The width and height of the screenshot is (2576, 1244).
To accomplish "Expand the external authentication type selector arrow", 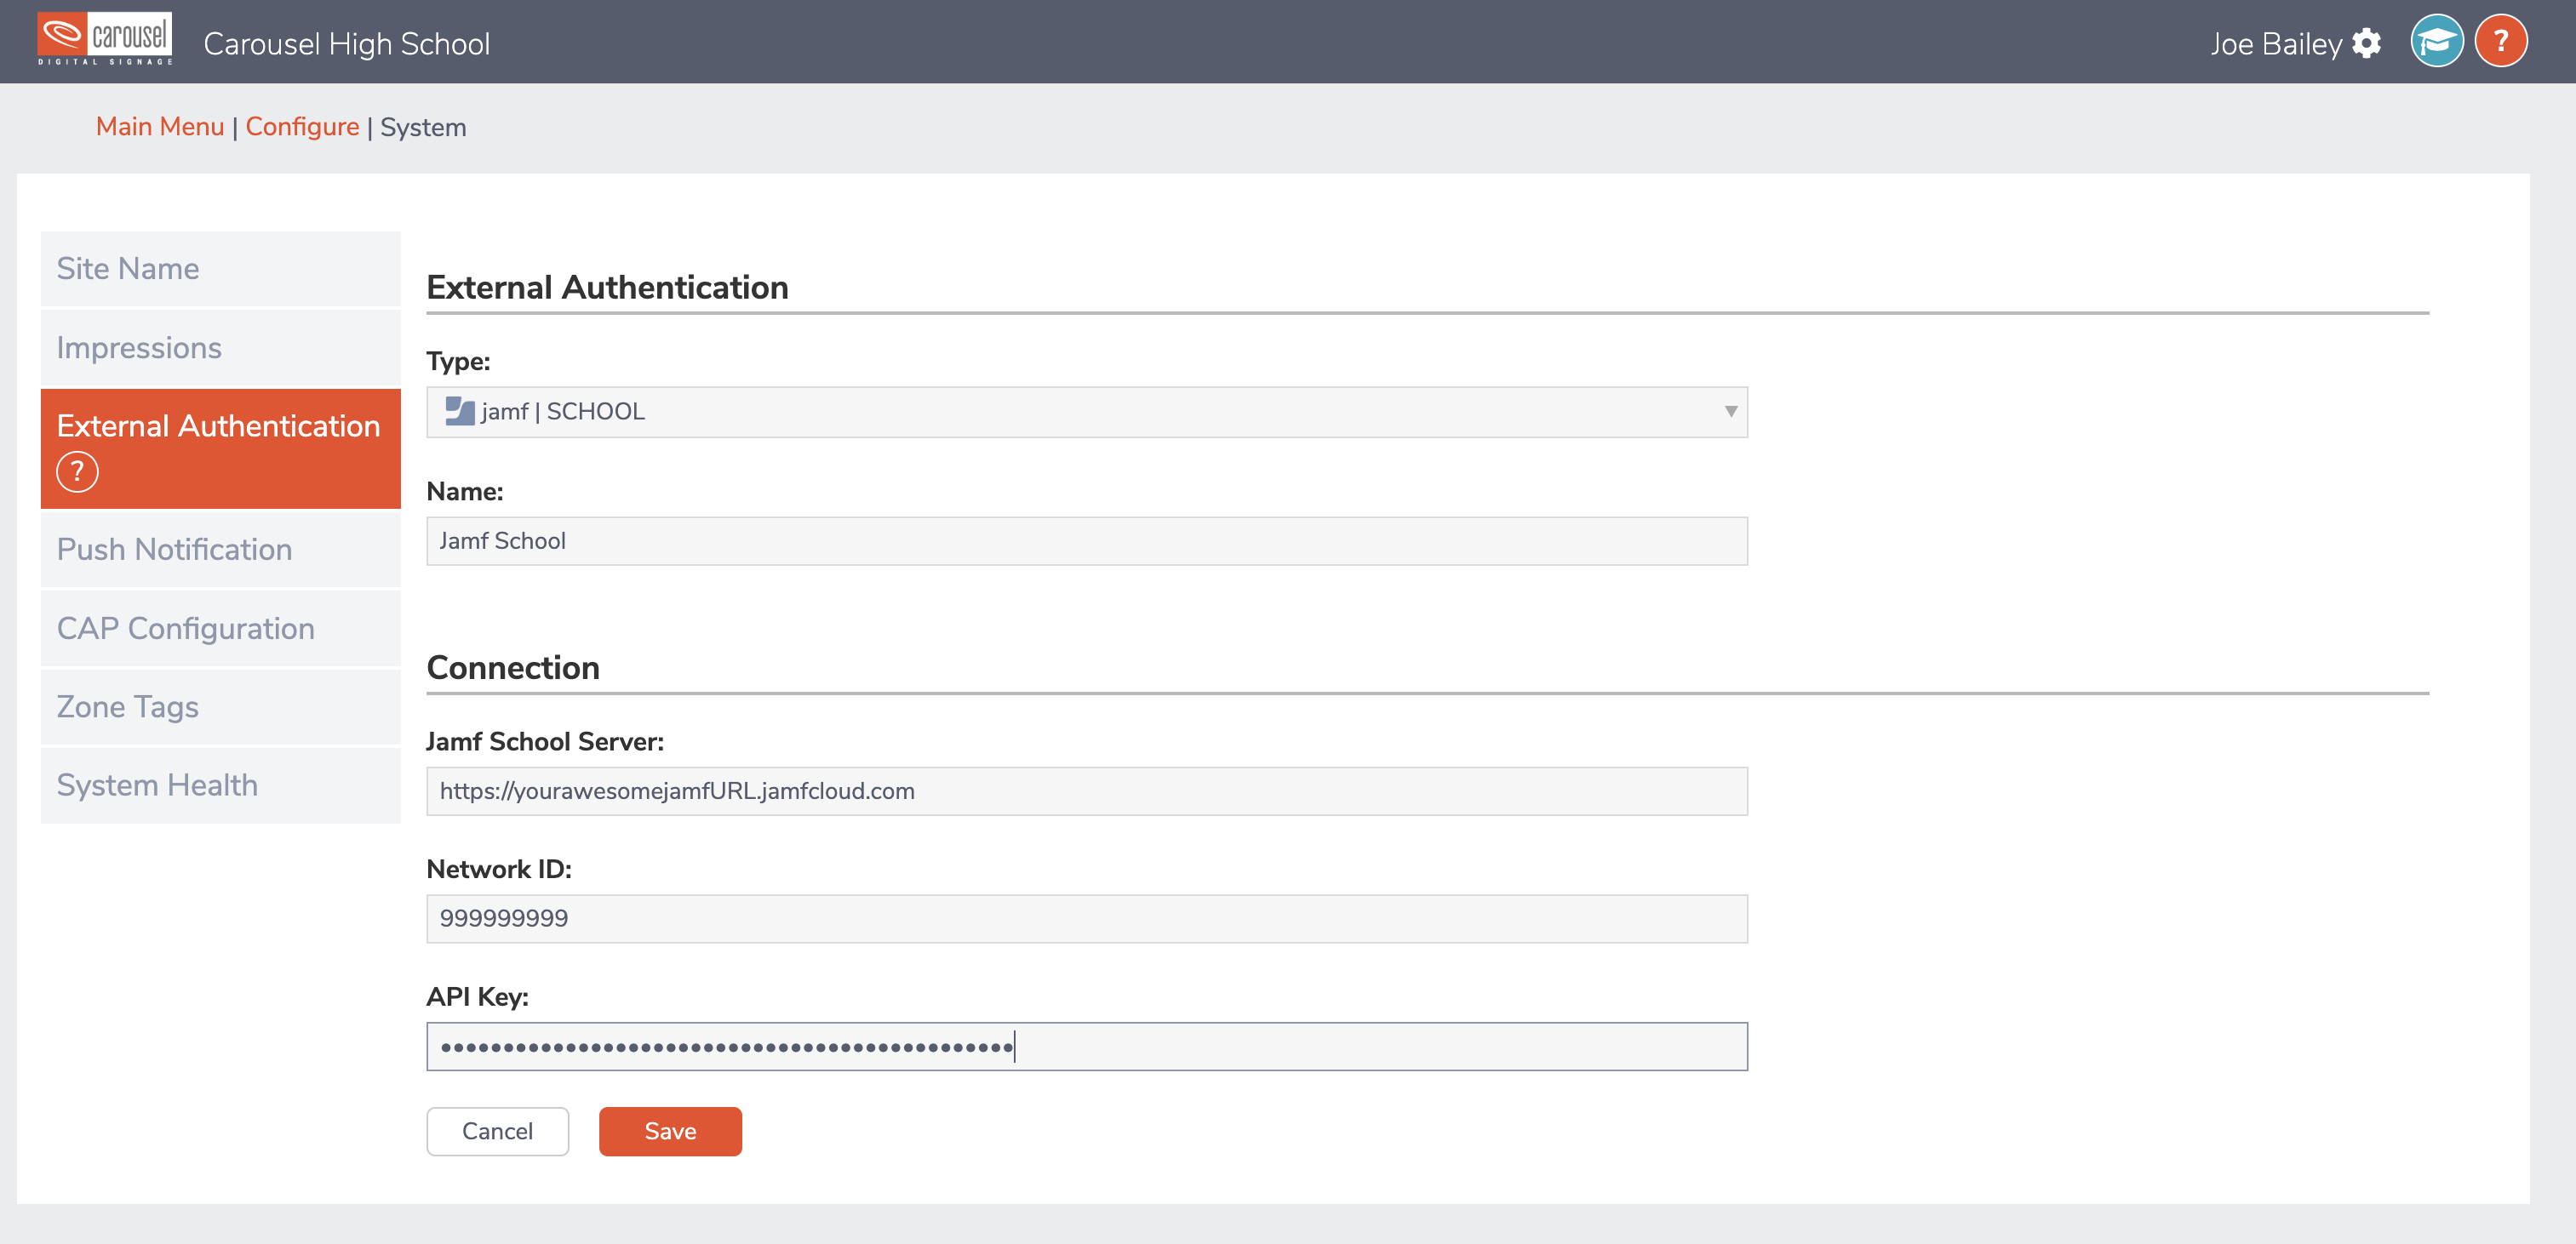I will (x=1729, y=411).
